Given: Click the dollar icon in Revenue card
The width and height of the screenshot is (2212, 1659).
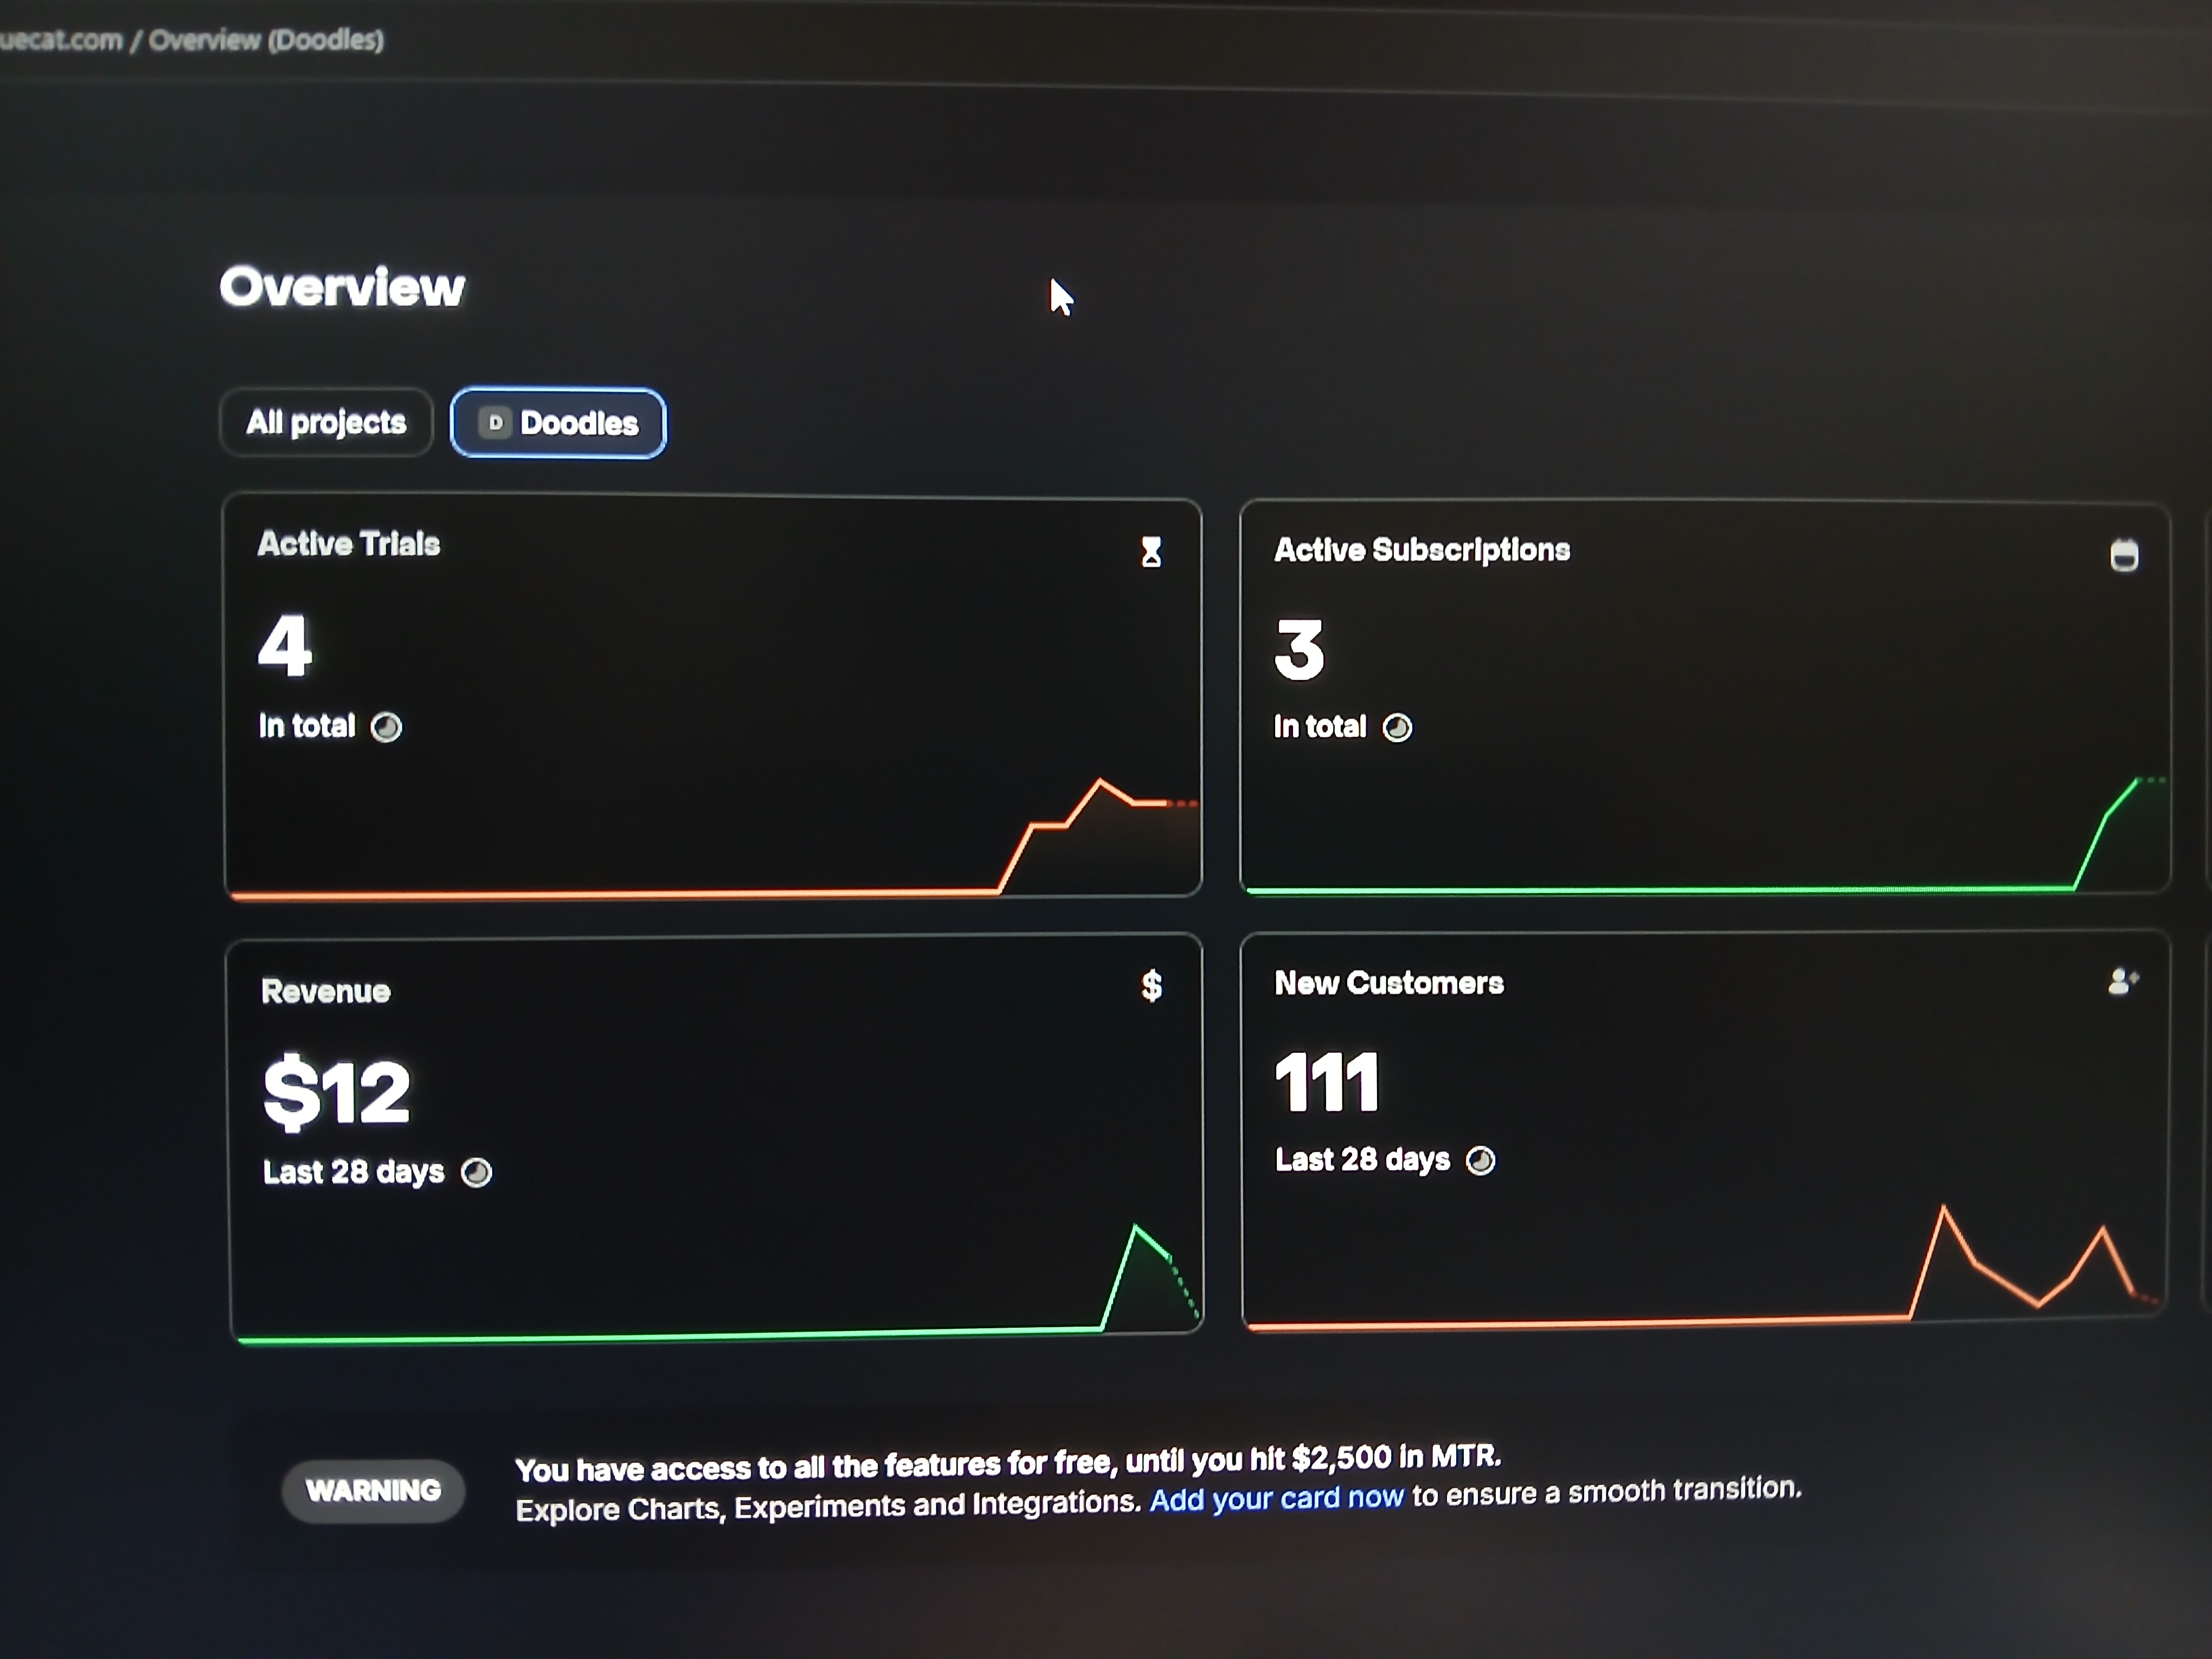Looking at the screenshot, I should tap(1152, 986).
